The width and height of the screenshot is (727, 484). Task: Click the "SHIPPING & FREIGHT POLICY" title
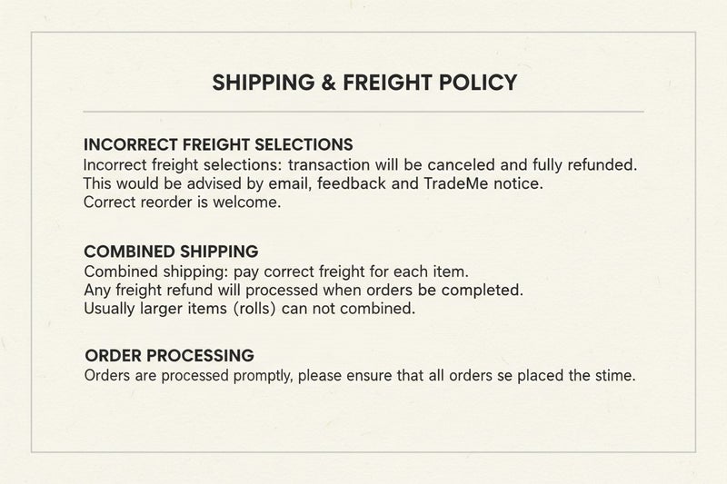[364, 83]
